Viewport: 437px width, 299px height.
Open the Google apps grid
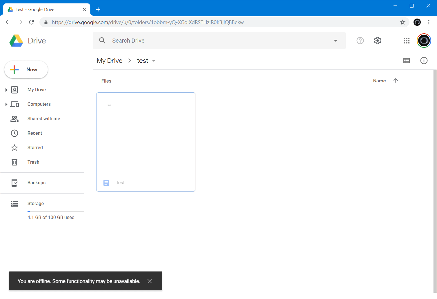pos(406,41)
